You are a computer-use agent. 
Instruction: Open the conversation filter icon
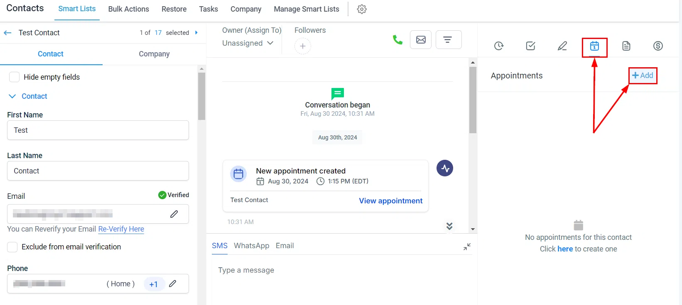point(449,40)
